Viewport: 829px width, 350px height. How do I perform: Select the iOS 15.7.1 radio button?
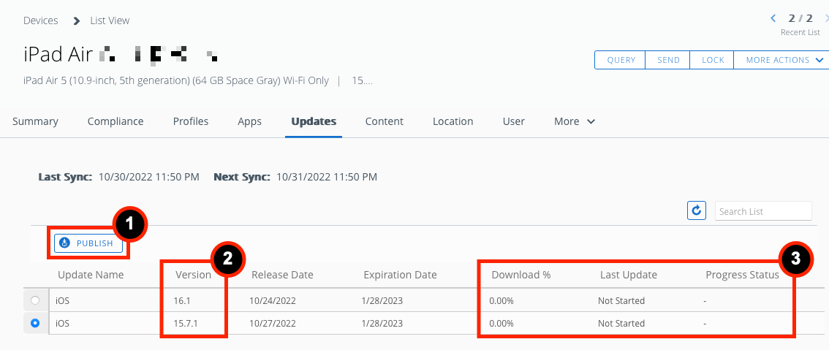pyautogui.click(x=35, y=323)
